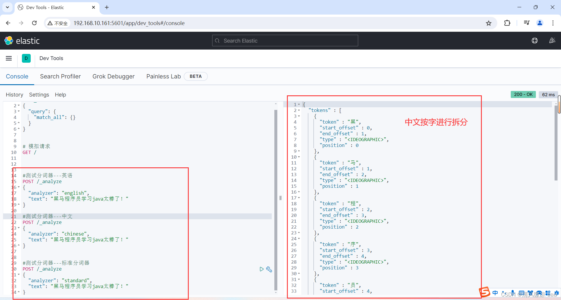
Task: Open the Chrome profile avatar
Action: [540, 23]
